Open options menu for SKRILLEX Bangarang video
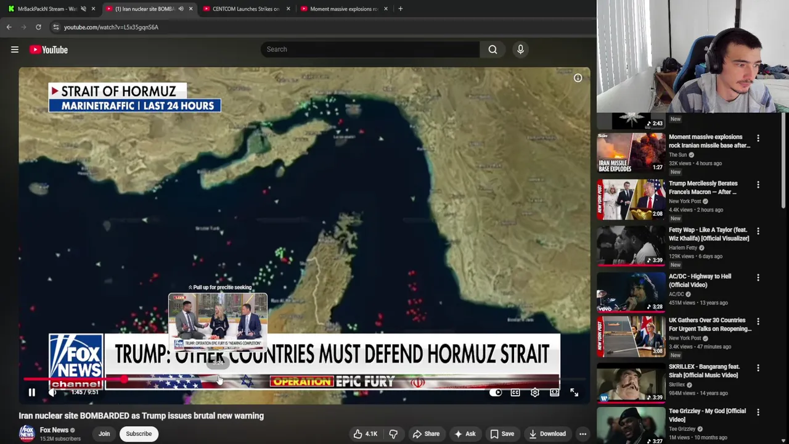This screenshot has height=444, width=789. pos(758,368)
